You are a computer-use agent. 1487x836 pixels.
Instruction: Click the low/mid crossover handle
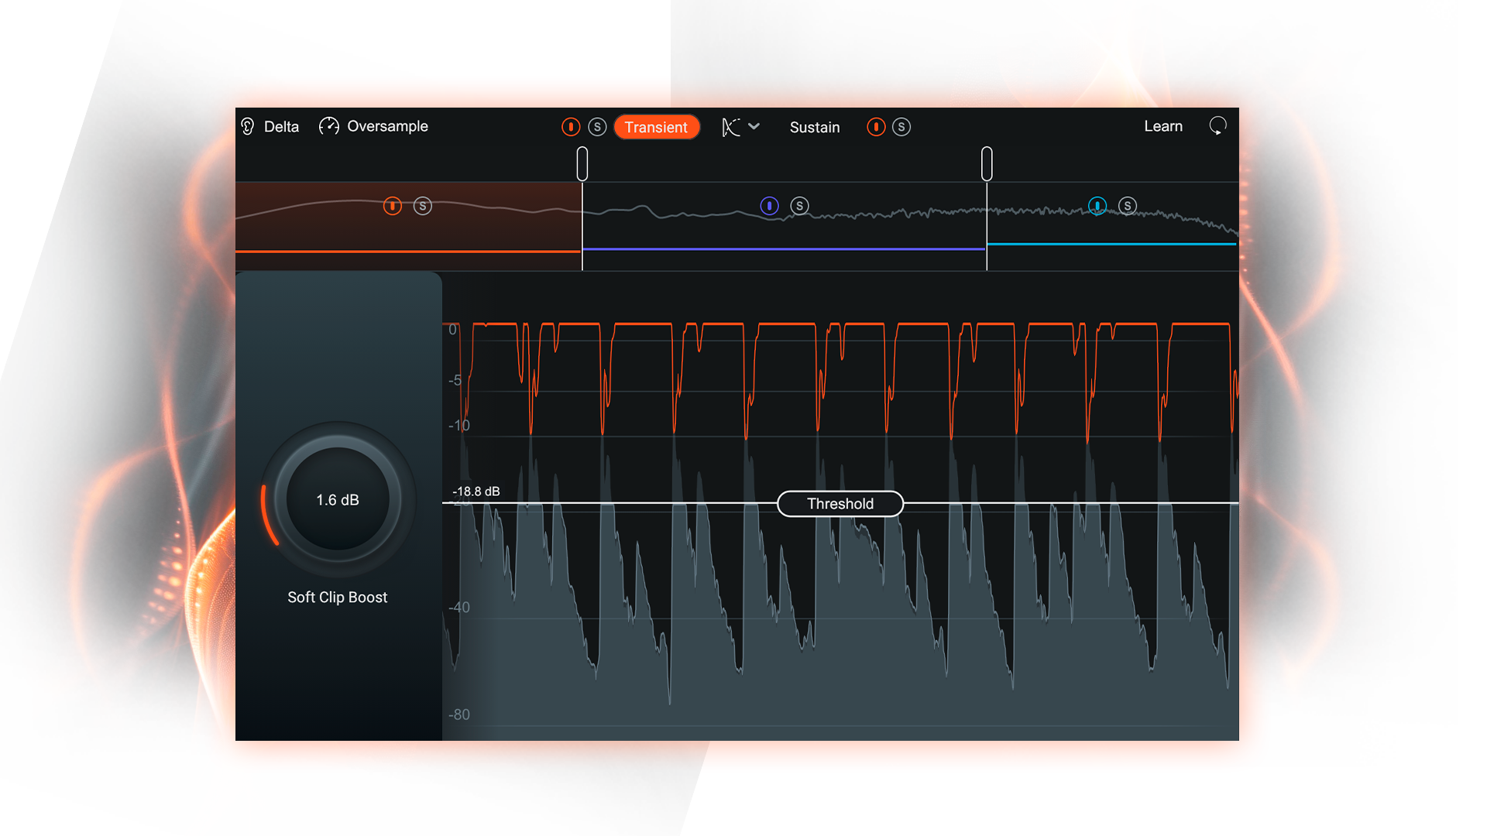pos(582,164)
